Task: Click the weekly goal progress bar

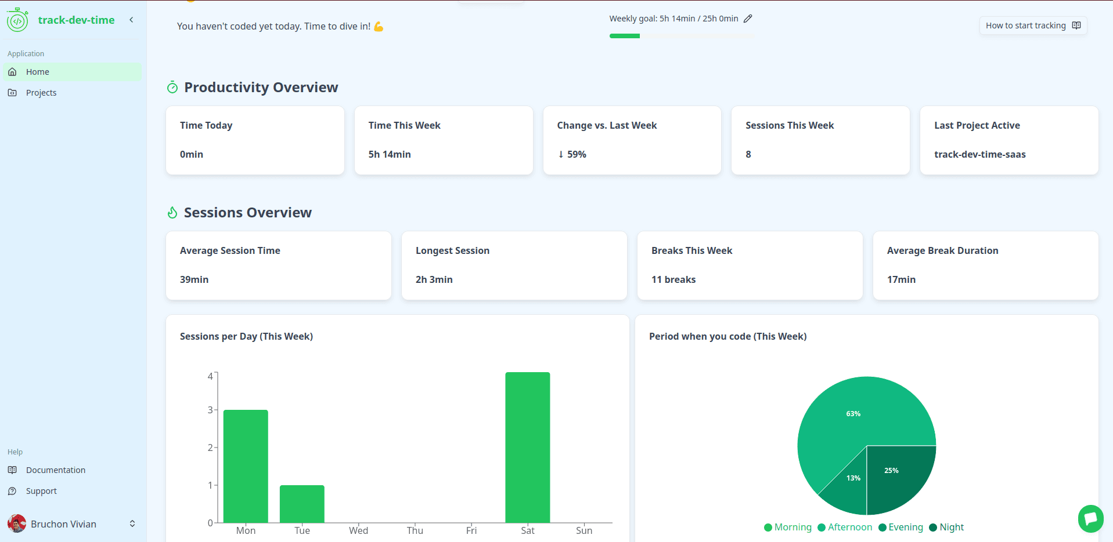Action: [x=680, y=36]
